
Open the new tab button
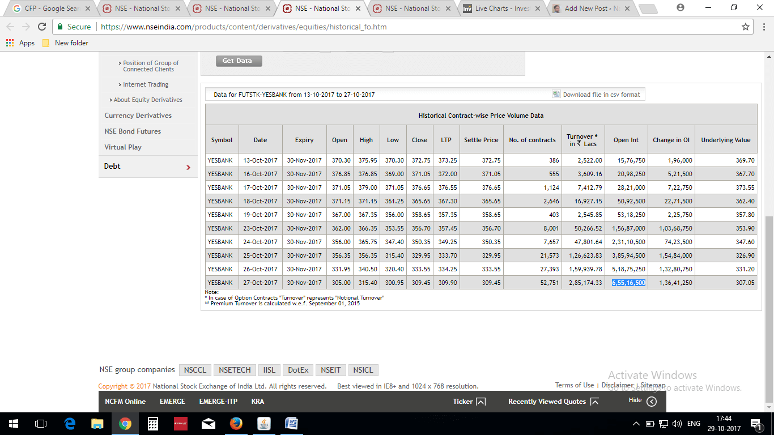[648, 8]
